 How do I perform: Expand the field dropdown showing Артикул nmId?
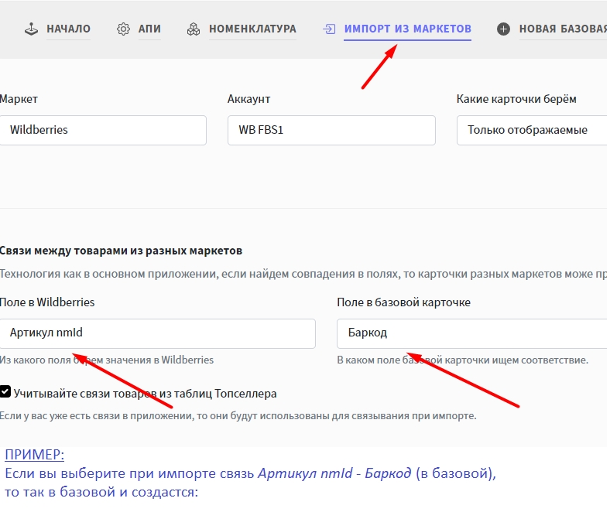(x=157, y=333)
